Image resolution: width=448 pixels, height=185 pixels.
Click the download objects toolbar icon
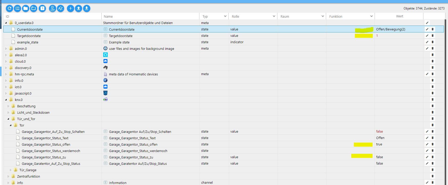pyautogui.click(x=87, y=8)
